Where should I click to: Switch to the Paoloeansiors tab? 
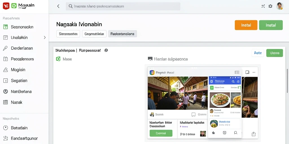(122, 34)
